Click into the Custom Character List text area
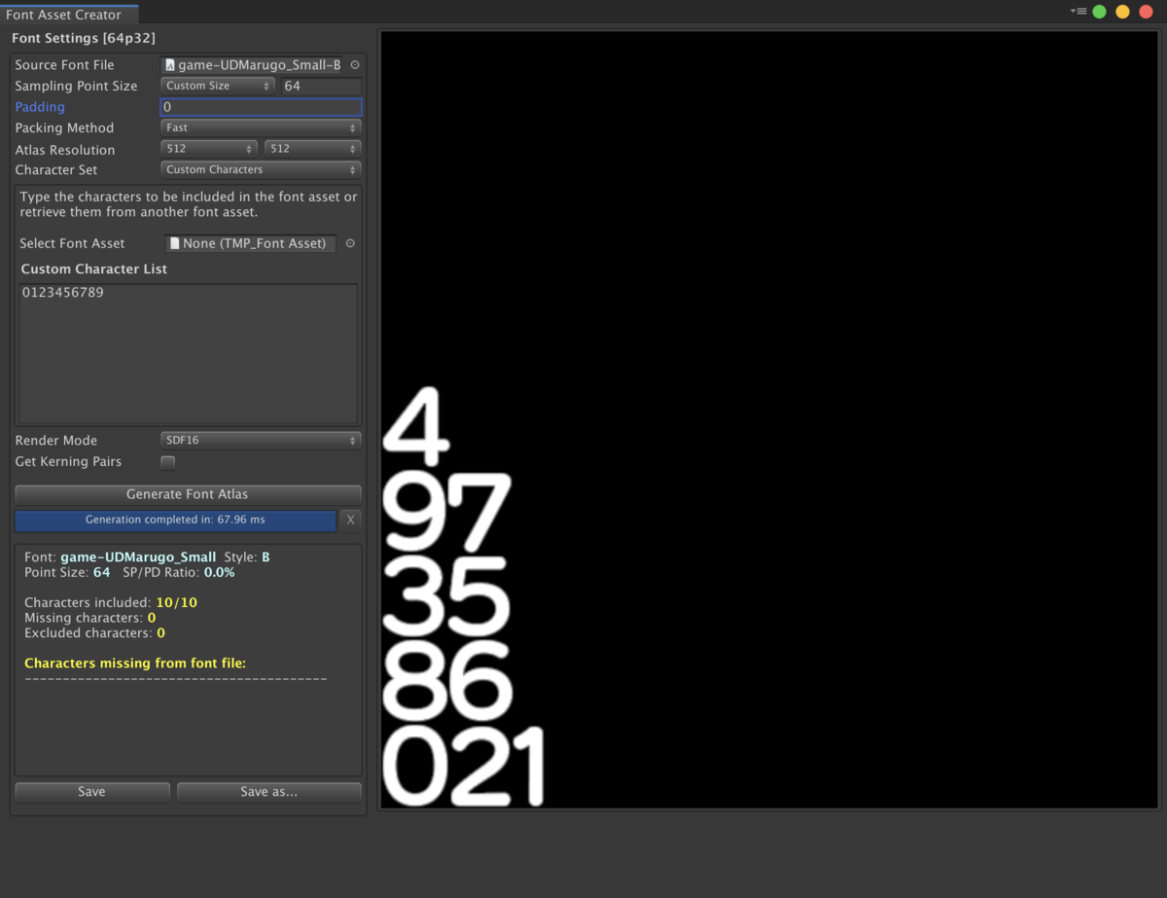The width and height of the screenshot is (1167, 898). tap(189, 352)
